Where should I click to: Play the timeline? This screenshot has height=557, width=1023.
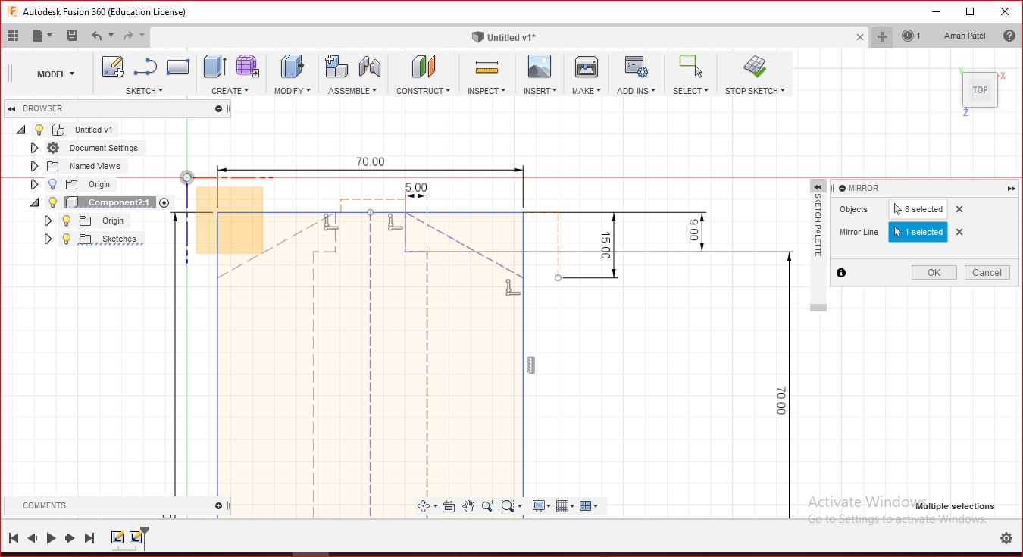pos(51,538)
